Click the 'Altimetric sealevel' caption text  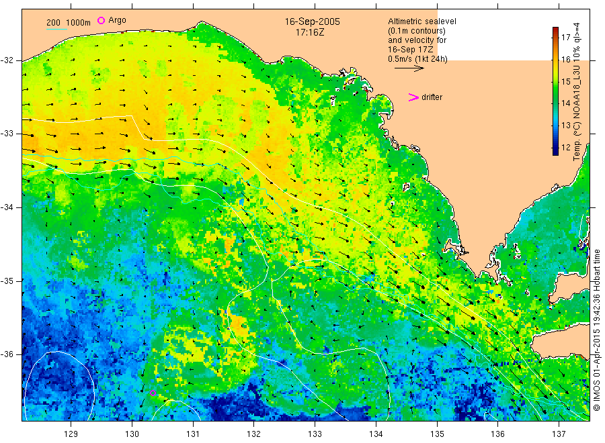click(421, 21)
